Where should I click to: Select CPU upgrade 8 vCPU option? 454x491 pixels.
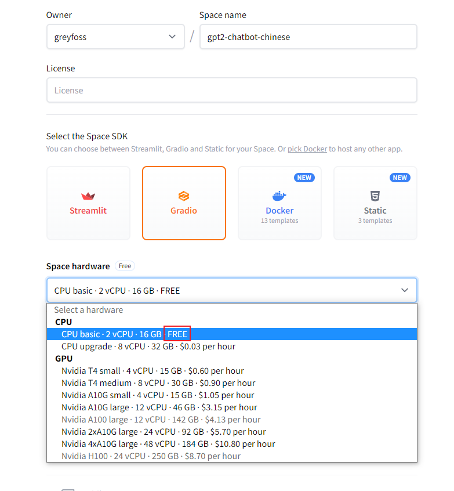231,346
